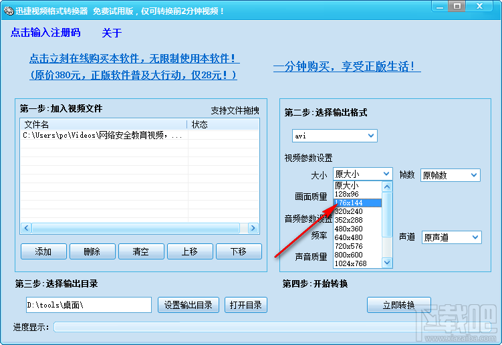The image size is (502, 345).
Task: Click the 打开目录 button
Action: [x=246, y=305]
